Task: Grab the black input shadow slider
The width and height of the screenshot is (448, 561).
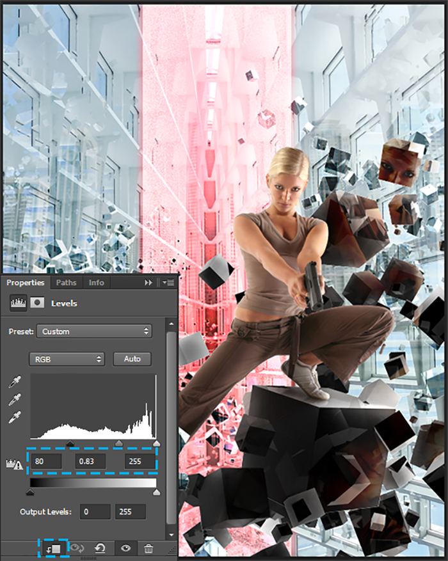Action: (70, 444)
